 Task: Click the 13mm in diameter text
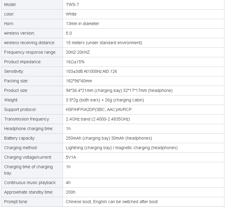pyautogui.click(x=83, y=24)
